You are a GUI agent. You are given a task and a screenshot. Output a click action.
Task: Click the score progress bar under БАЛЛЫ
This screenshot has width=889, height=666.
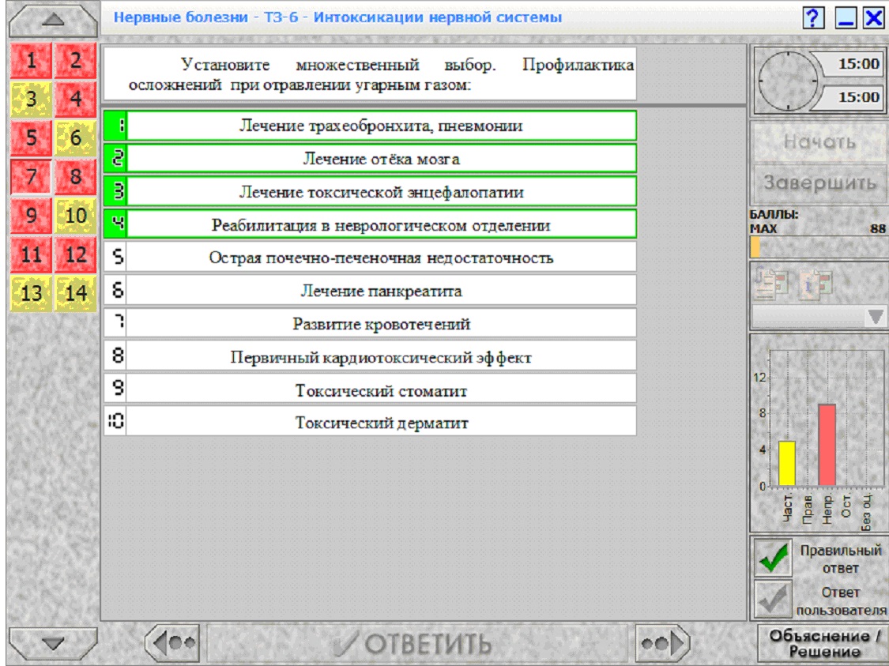(819, 248)
